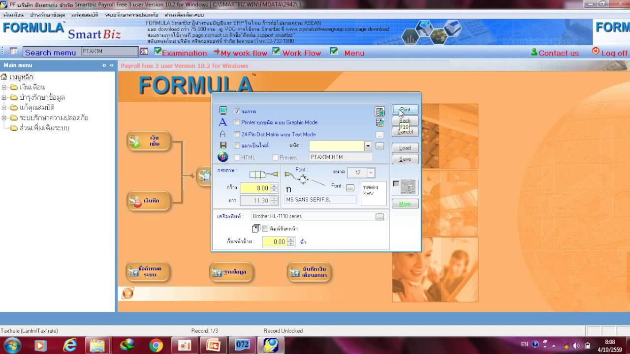Click the Font picker ellipsis button
Image resolution: width=630 pixels, height=354 pixels.
[350, 188]
